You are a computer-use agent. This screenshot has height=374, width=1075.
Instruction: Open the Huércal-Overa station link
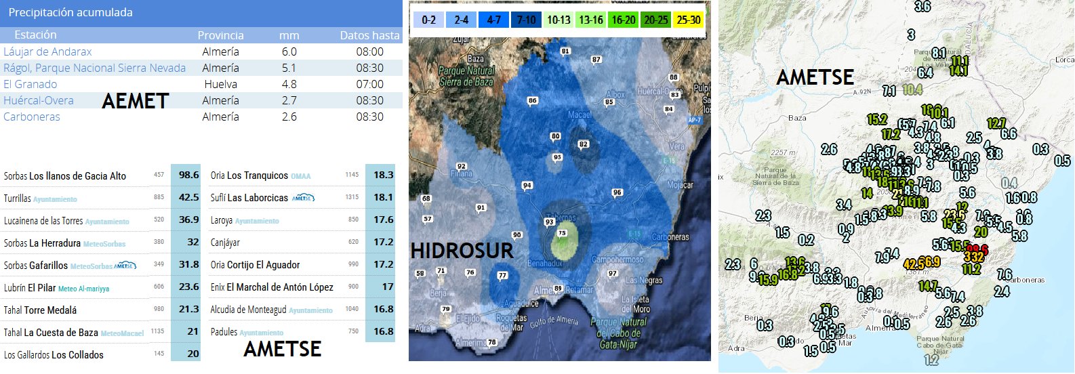click(x=39, y=100)
